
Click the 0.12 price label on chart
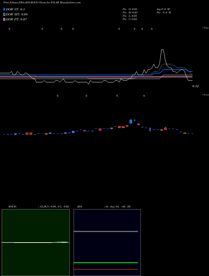pos(196,86)
